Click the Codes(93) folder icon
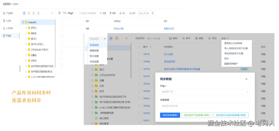Image resolution: width=279 pixels, height=131 pixels. point(26,22)
